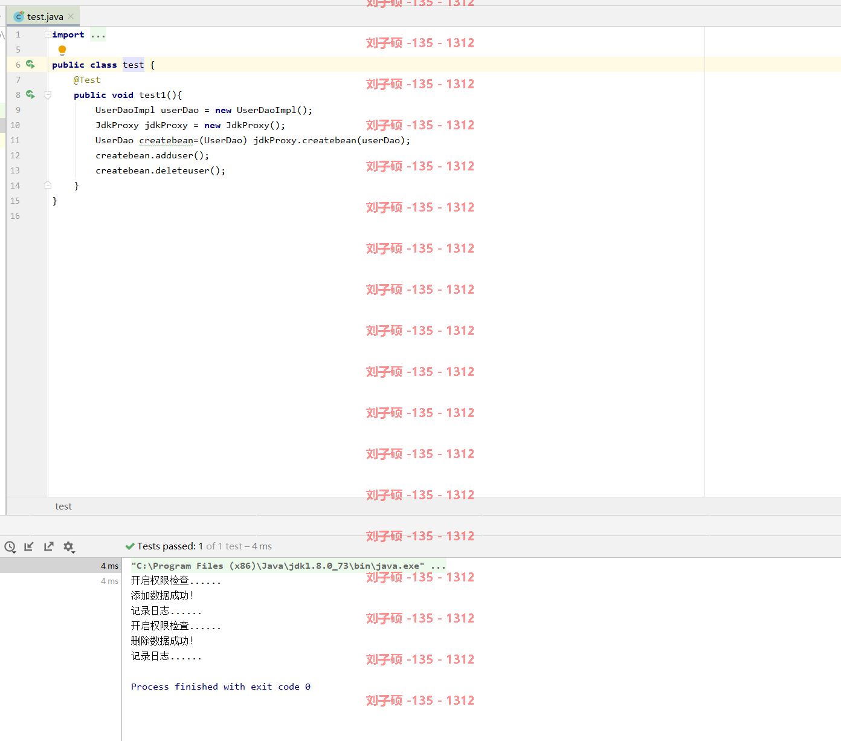Expand the collapsed import block
This screenshot has height=741, width=841.
point(48,34)
